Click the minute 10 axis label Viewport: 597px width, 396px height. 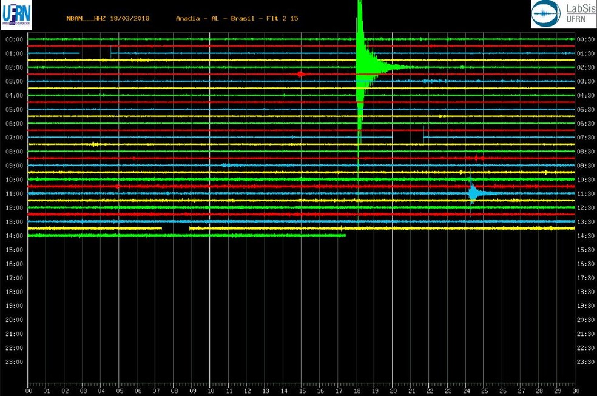click(211, 391)
